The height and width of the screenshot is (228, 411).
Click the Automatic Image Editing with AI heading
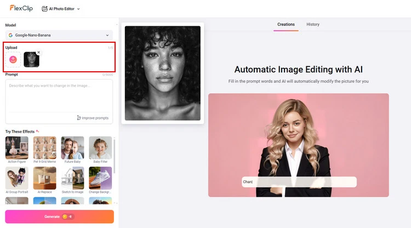[299, 70]
